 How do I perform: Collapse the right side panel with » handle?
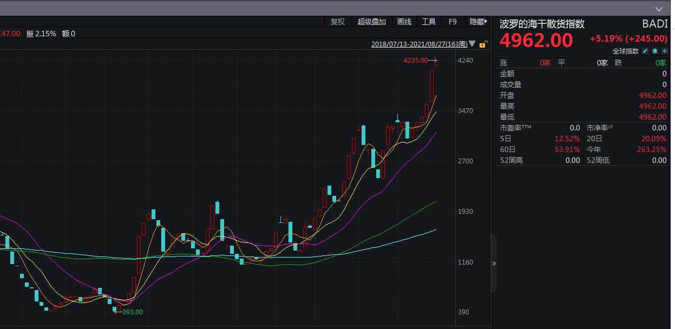point(494,264)
